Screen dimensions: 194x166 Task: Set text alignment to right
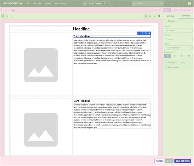point(182,56)
